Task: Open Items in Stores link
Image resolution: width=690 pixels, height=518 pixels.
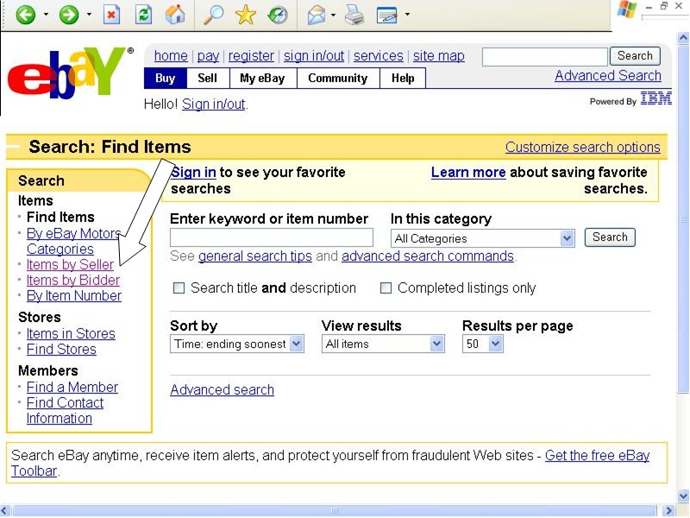Action: point(71,334)
